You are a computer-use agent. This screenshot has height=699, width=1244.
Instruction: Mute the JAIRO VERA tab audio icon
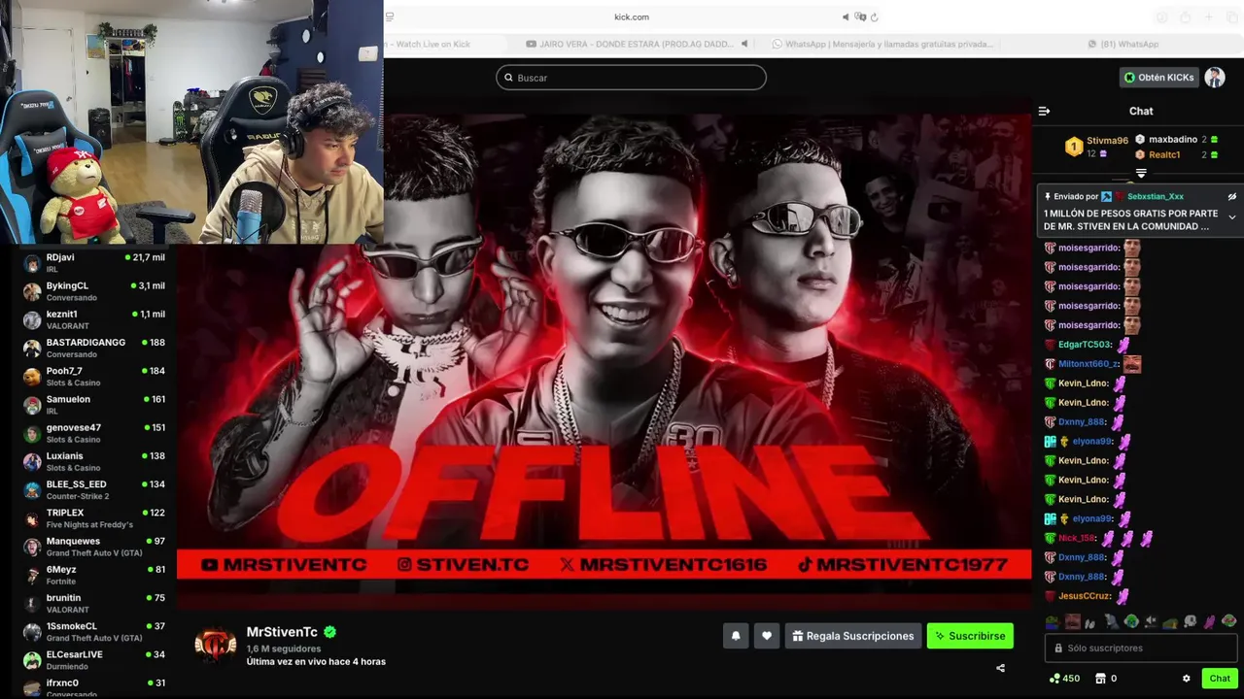[x=744, y=44]
